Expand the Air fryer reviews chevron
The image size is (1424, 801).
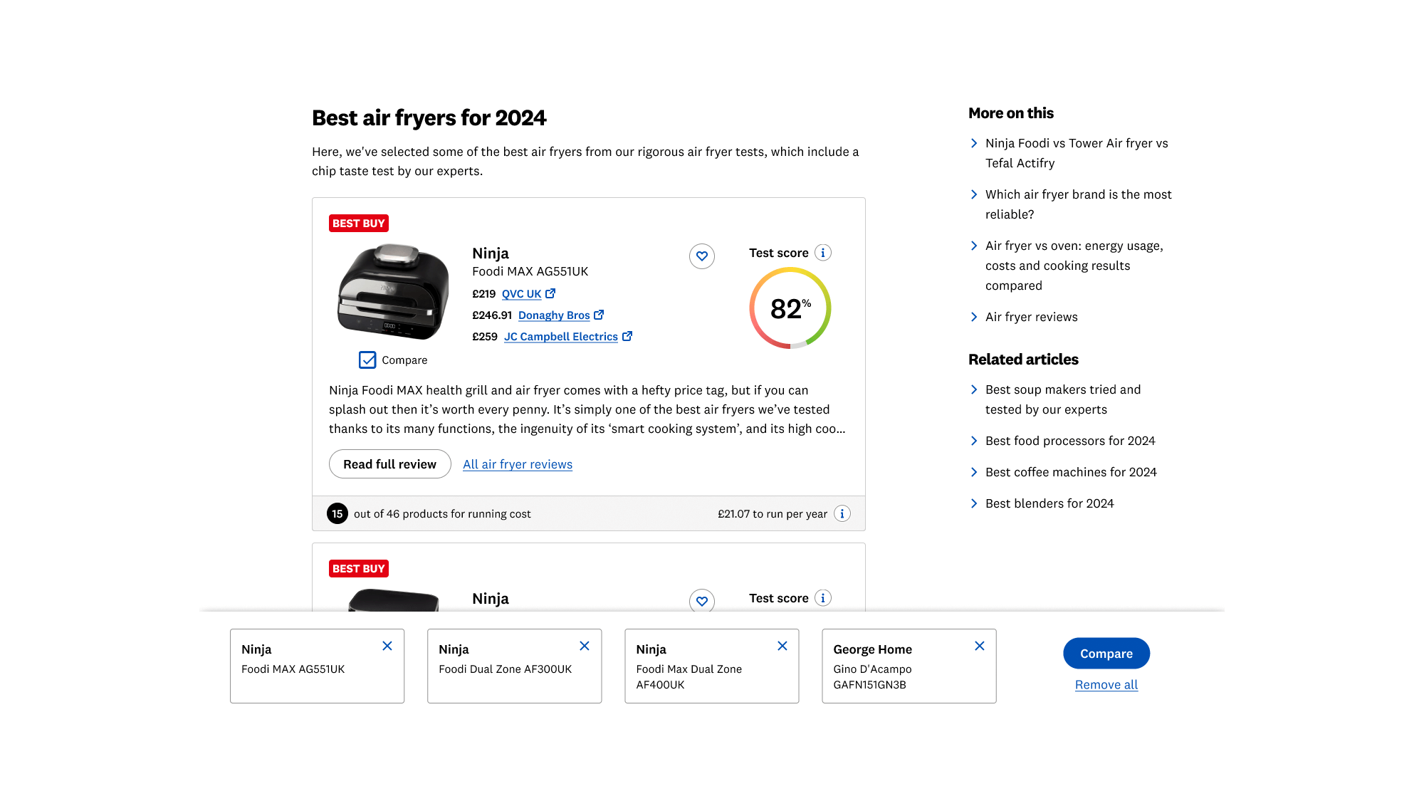(x=974, y=317)
